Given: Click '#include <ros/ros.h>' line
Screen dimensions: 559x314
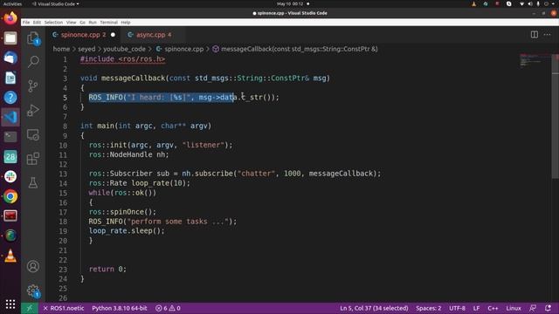Looking at the screenshot, I should pos(122,59).
